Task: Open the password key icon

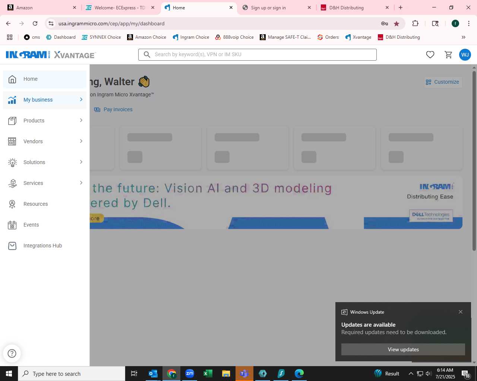Action: [385, 23]
